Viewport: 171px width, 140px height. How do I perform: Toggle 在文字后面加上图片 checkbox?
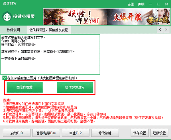[x=5, y=78]
